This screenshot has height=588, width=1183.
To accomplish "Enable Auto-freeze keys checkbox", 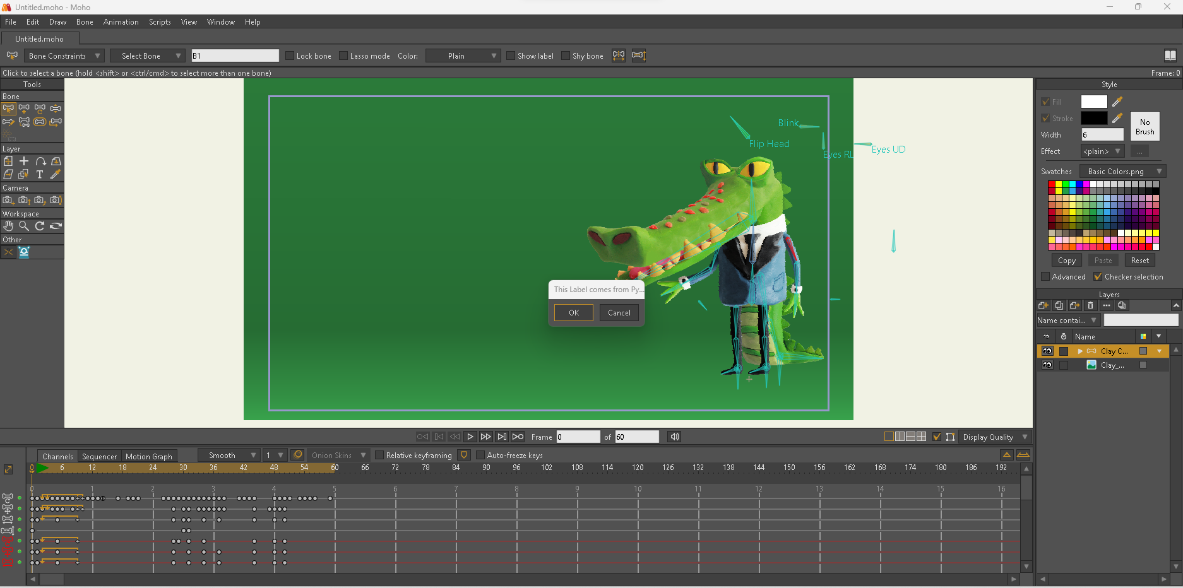I will (x=480, y=455).
